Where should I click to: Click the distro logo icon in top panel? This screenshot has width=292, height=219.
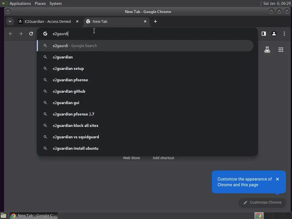coord(5,3)
